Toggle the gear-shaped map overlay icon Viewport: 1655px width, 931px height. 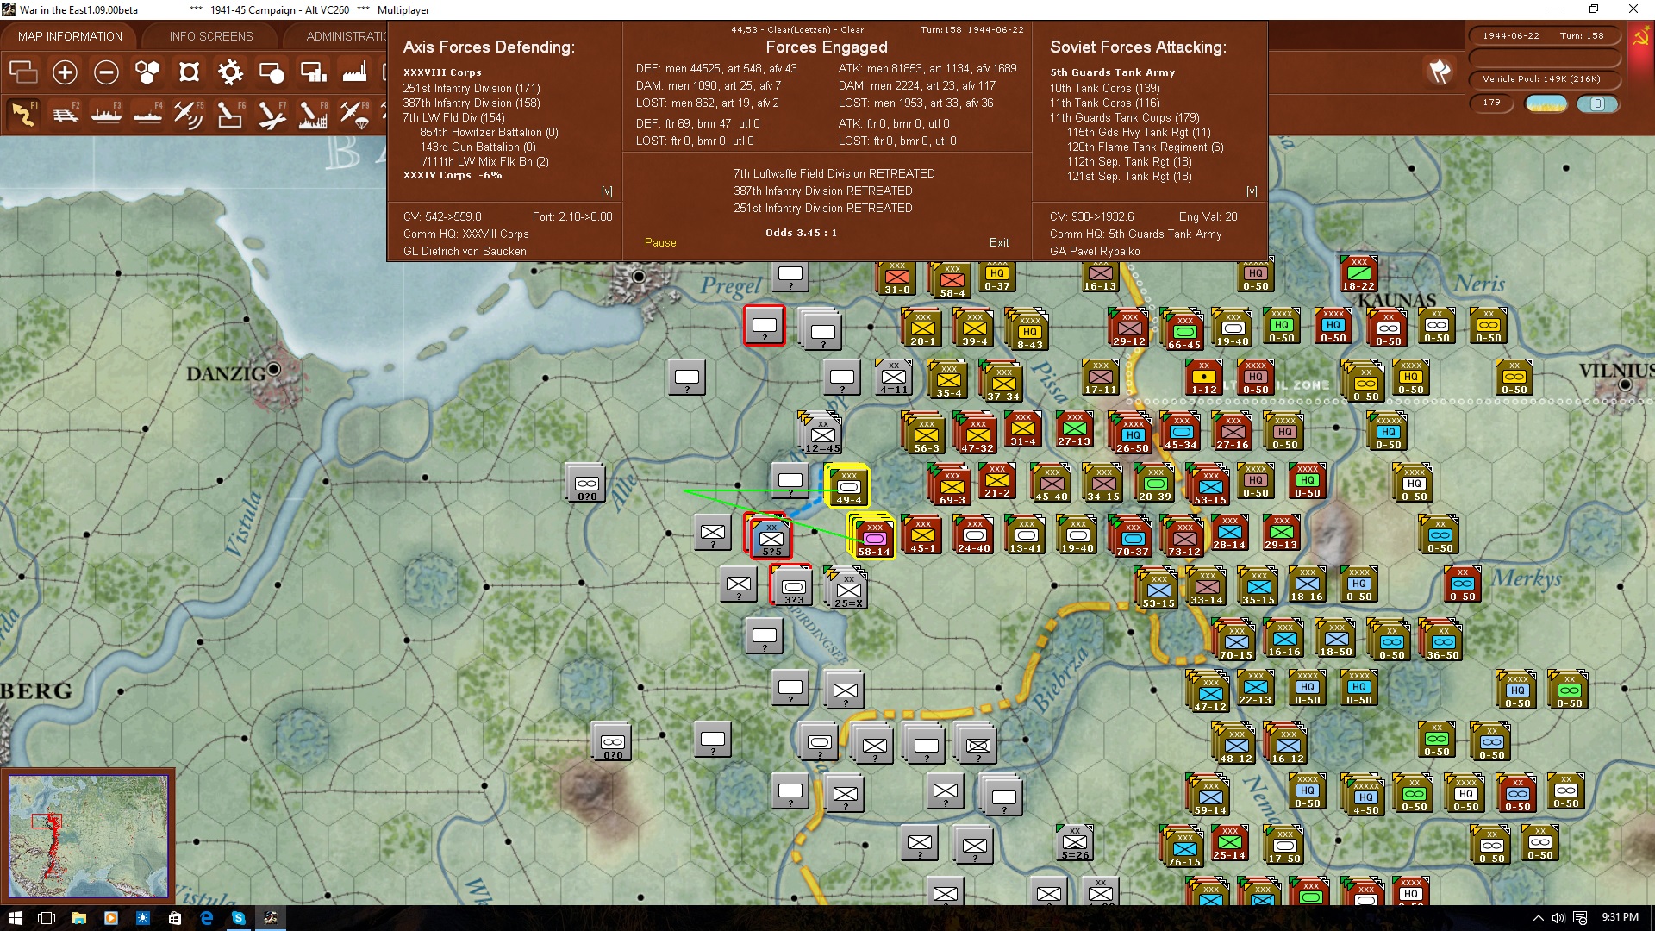[x=230, y=72]
